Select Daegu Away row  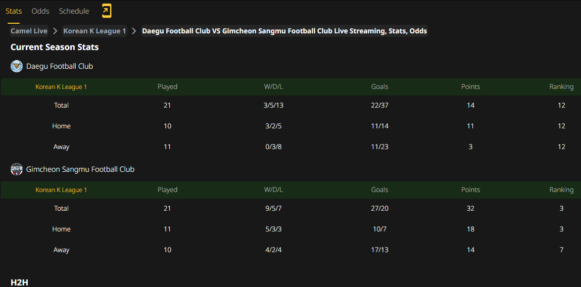click(290, 147)
